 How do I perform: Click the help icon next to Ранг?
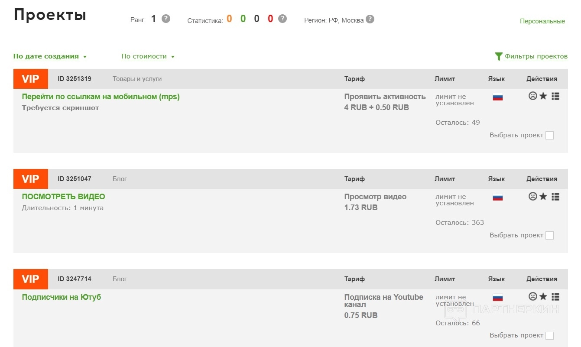pos(166,19)
